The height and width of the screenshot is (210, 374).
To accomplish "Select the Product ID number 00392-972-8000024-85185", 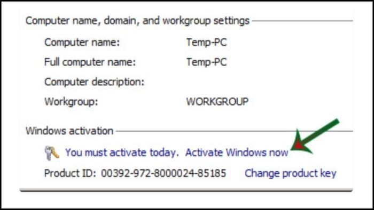I will pos(163,173).
